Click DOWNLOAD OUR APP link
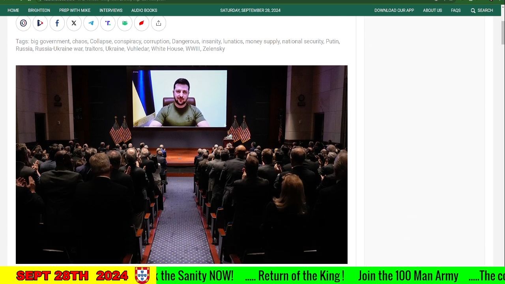Image resolution: width=505 pixels, height=284 pixels. 394,10
